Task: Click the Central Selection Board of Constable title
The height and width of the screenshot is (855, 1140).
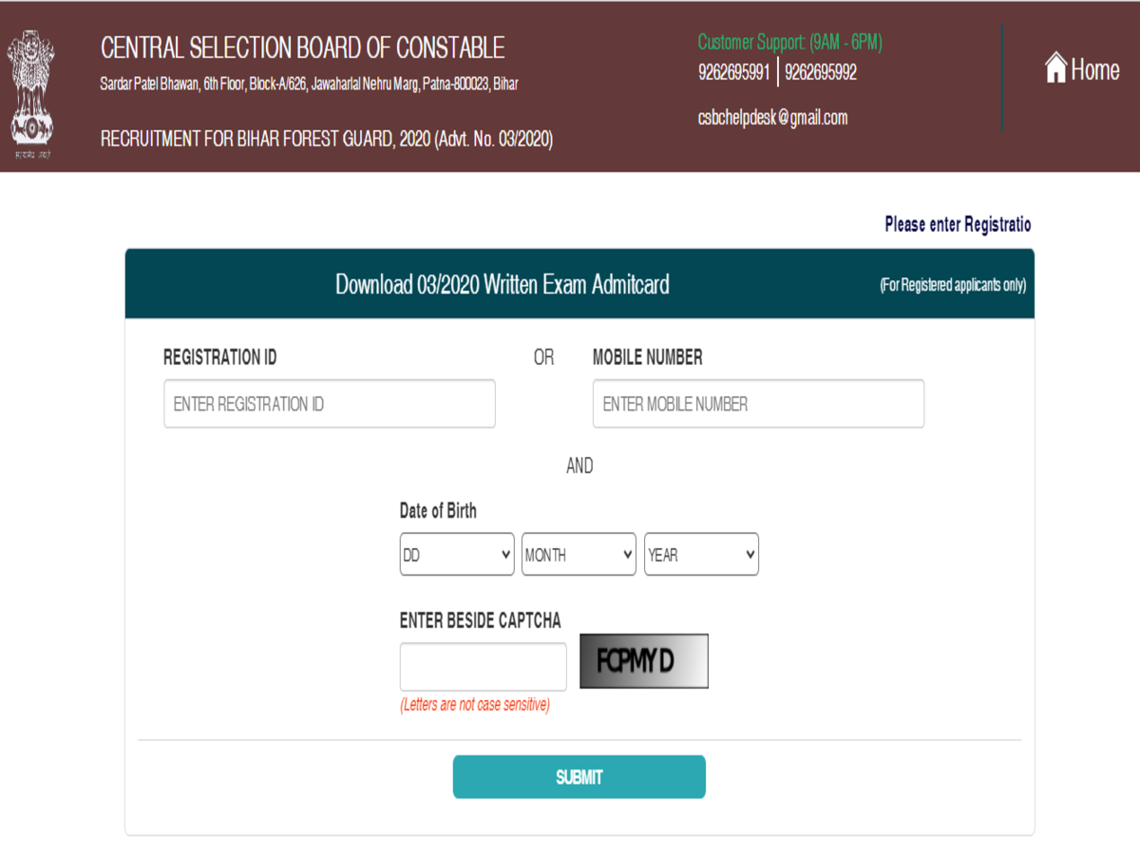Action: pos(302,47)
